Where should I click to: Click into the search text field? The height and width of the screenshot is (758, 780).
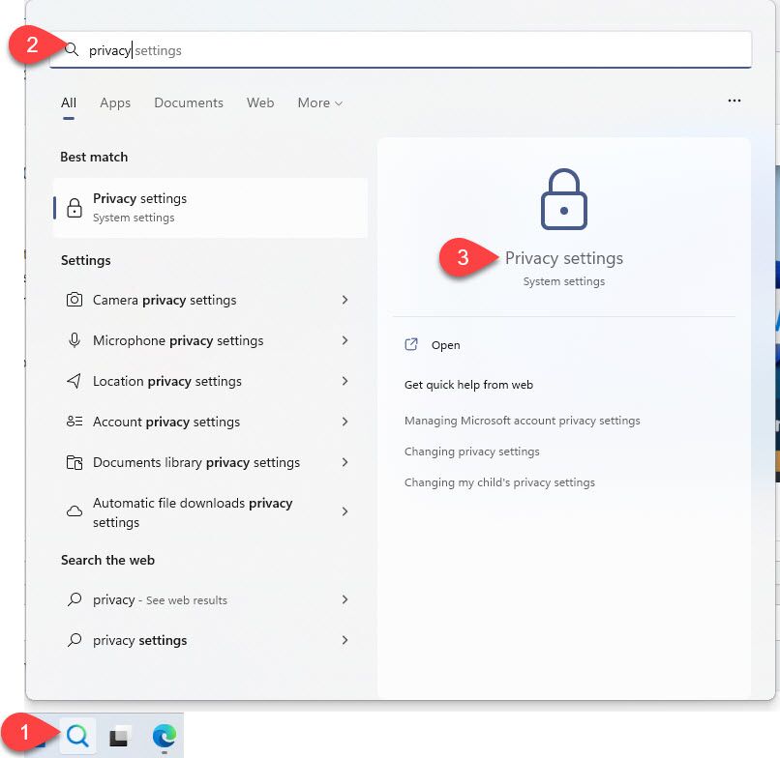[x=401, y=49]
